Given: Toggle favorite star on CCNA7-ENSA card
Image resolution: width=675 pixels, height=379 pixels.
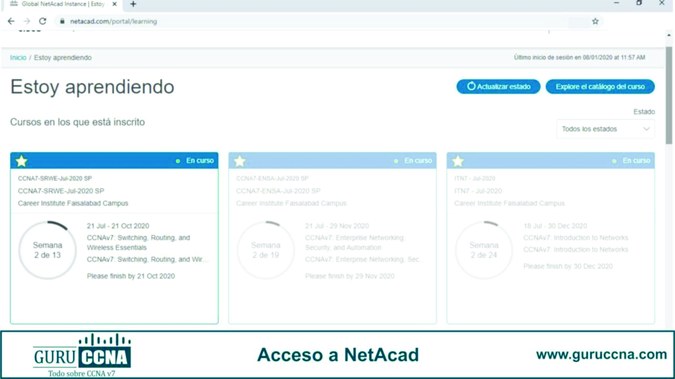Looking at the screenshot, I should pyautogui.click(x=240, y=161).
